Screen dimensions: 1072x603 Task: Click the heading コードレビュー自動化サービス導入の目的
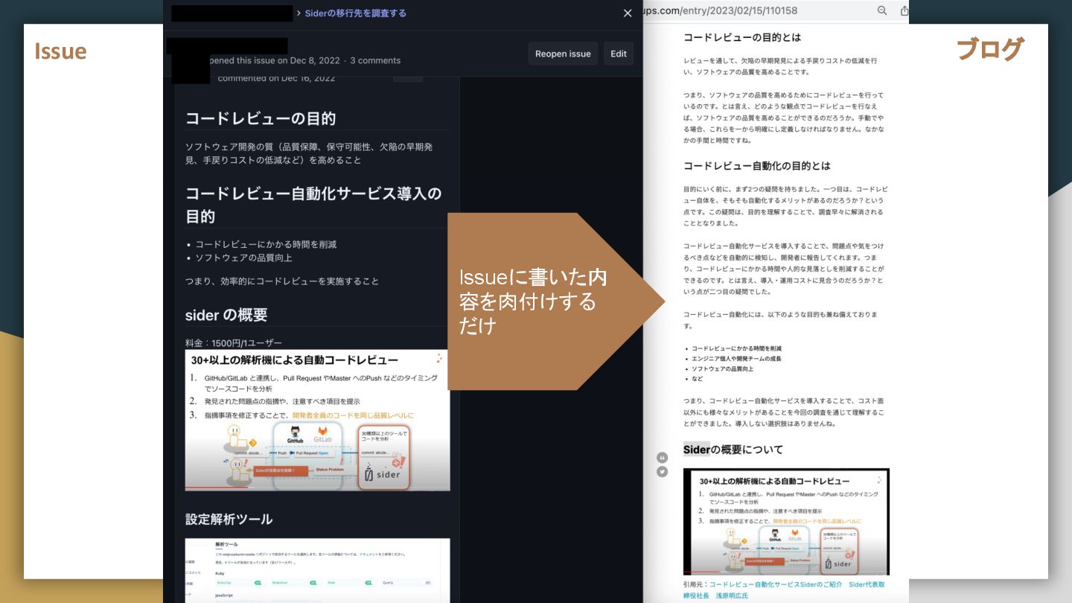313,205
